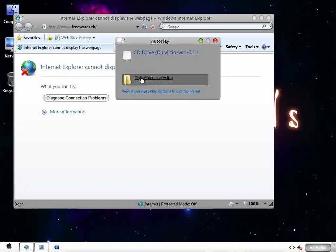Expand the address bar URL history dropdown
The width and height of the screenshot is (336, 252).
point(137,27)
